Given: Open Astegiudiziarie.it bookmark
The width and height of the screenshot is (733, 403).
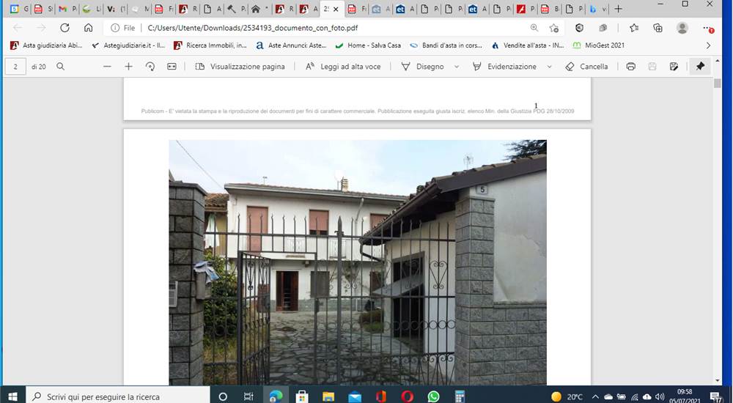Looking at the screenshot, I should pos(128,45).
